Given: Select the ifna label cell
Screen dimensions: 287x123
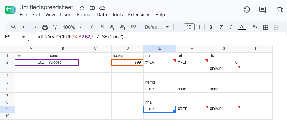Looking at the screenshot, I should pos(160,103).
